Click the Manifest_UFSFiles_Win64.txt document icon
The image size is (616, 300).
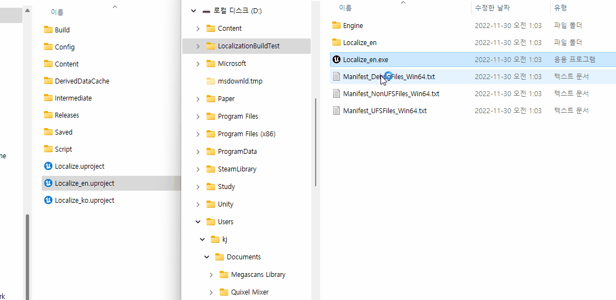click(337, 110)
